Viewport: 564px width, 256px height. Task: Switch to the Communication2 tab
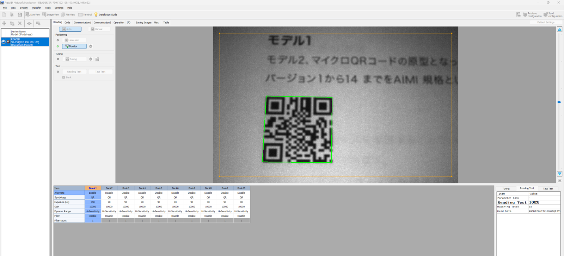(x=102, y=23)
